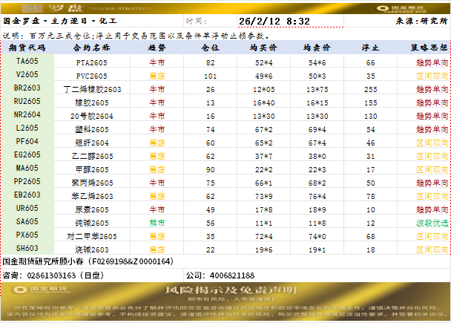Click the 咨询 phone number 02861303163
Viewport: 451px width, 323px height.
point(51,275)
